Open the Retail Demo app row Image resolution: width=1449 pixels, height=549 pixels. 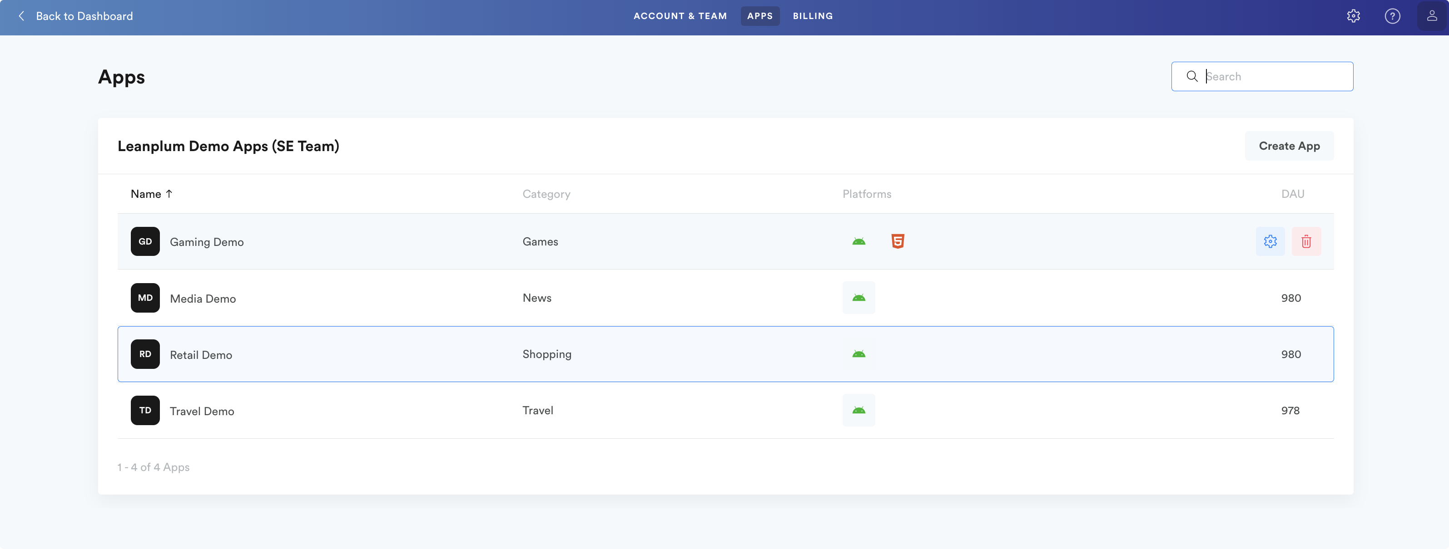click(201, 355)
